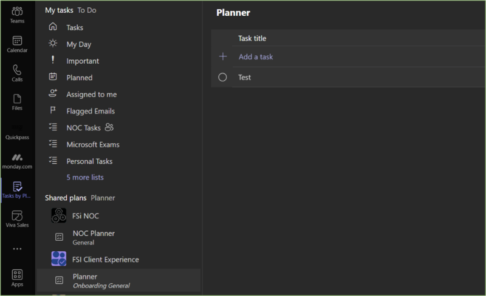Show more apps with ellipsis icon
The height and width of the screenshot is (296, 486).
17,249
